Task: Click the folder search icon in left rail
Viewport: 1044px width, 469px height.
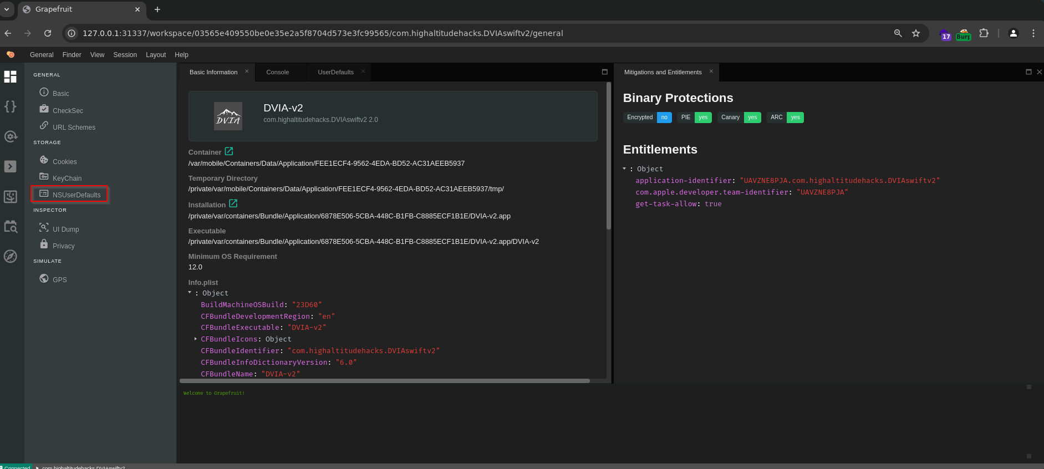Action: point(10,226)
